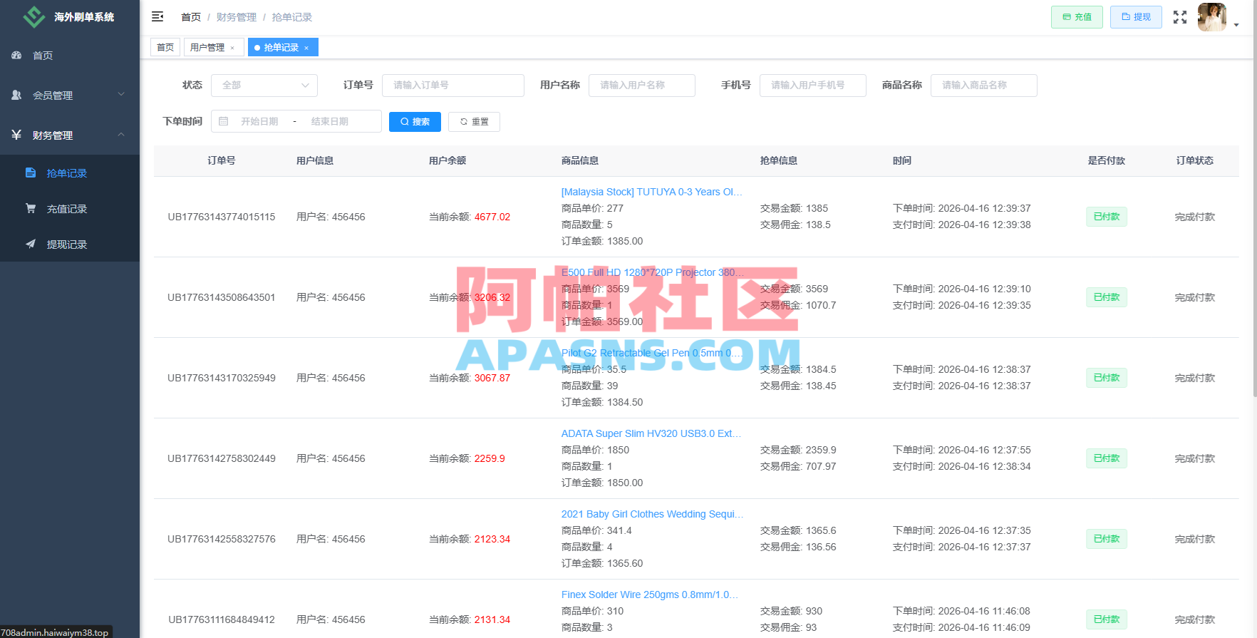Click the calendar icon in date range
This screenshot has height=638, width=1257.
coord(224,121)
